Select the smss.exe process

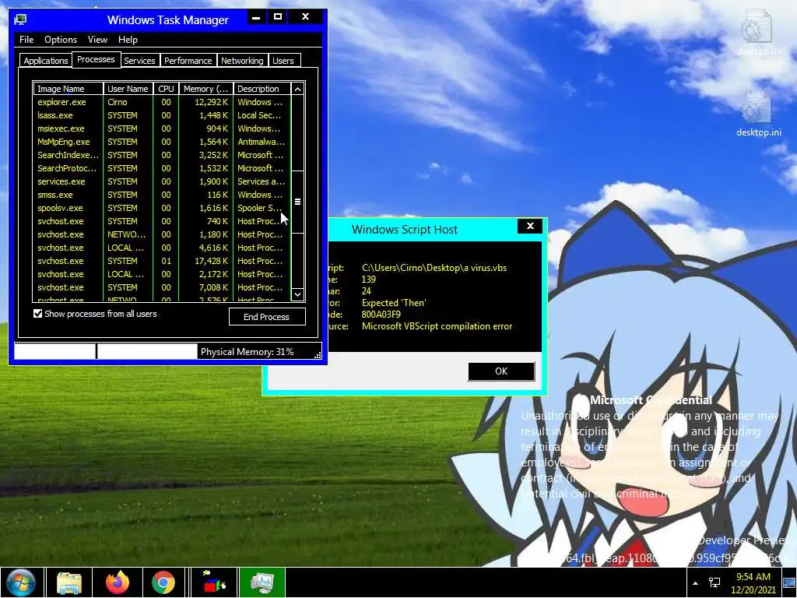click(x=162, y=195)
